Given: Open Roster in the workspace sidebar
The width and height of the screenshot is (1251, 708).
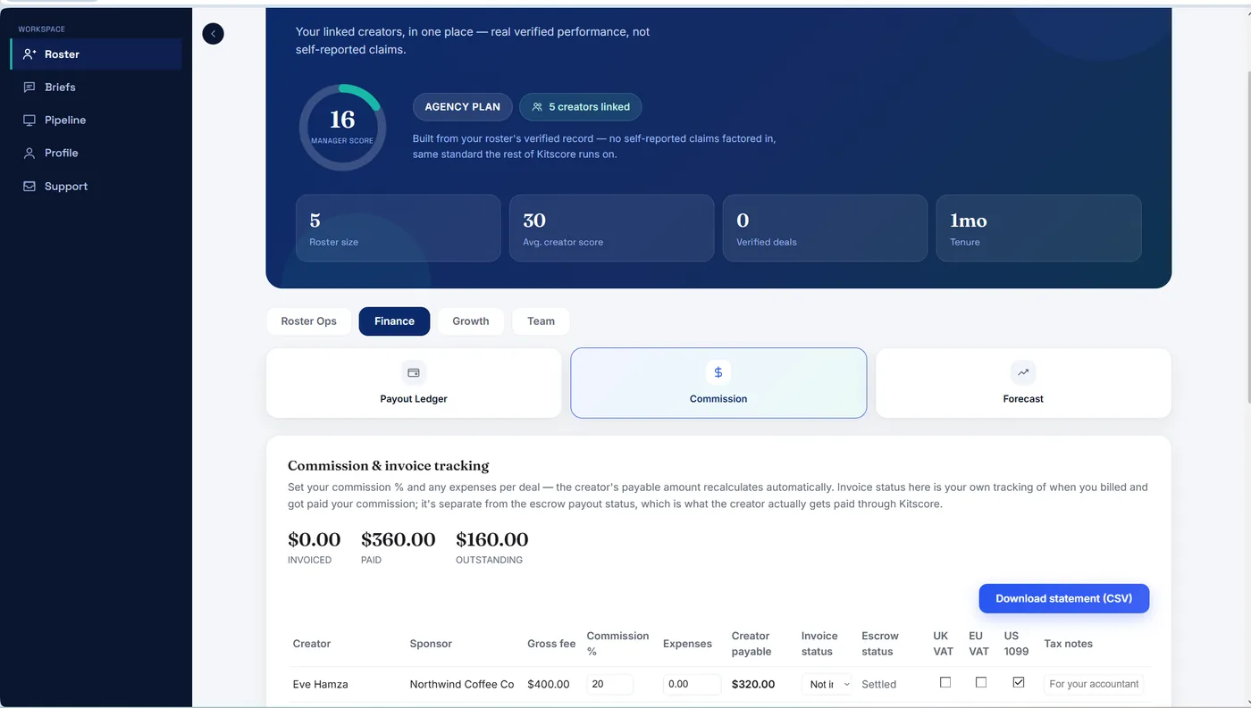Looking at the screenshot, I should (x=97, y=54).
